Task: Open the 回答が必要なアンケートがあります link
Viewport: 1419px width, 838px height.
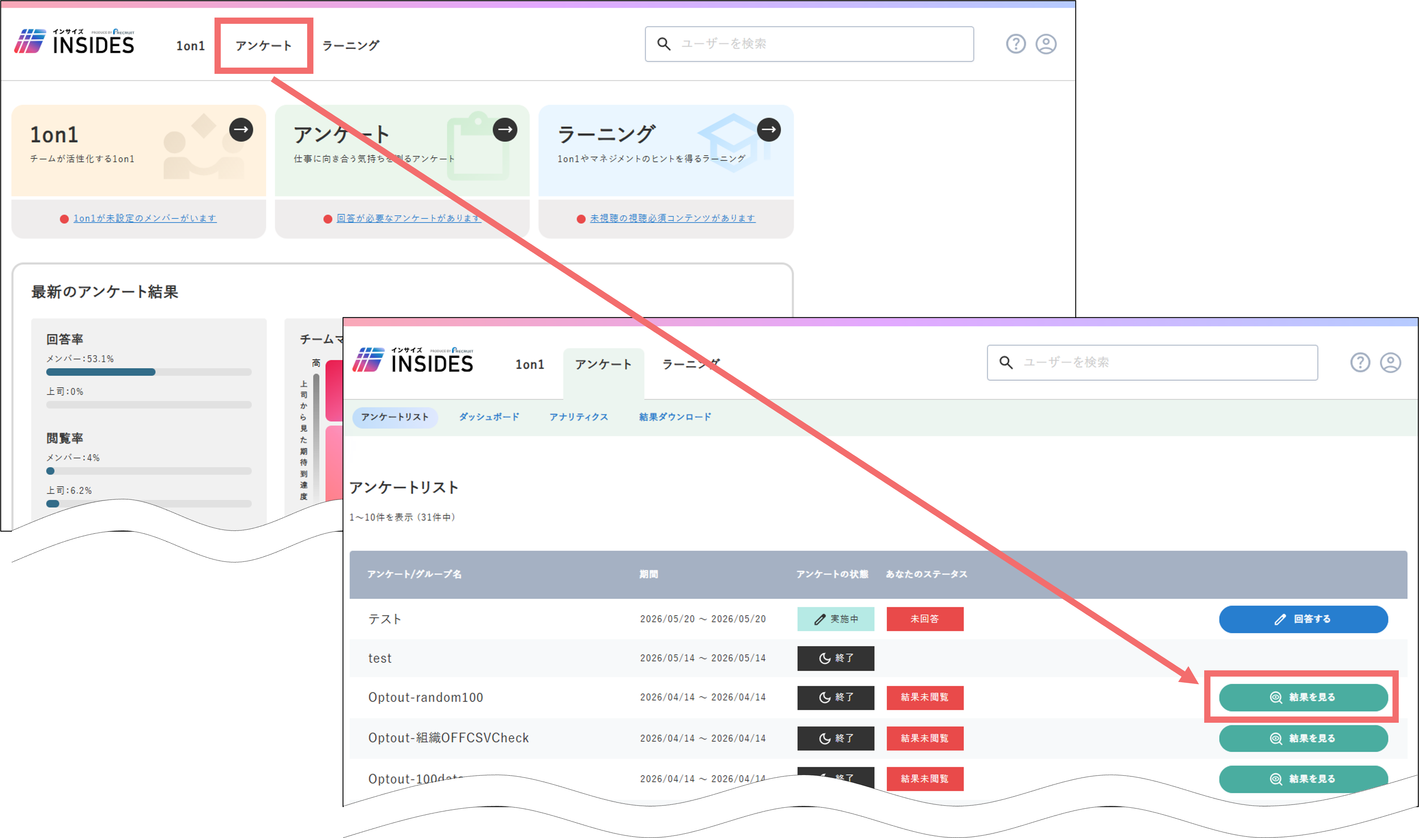Action: click(409, 218)
